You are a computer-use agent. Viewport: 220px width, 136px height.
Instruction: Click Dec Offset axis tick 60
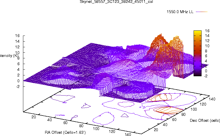174,119
